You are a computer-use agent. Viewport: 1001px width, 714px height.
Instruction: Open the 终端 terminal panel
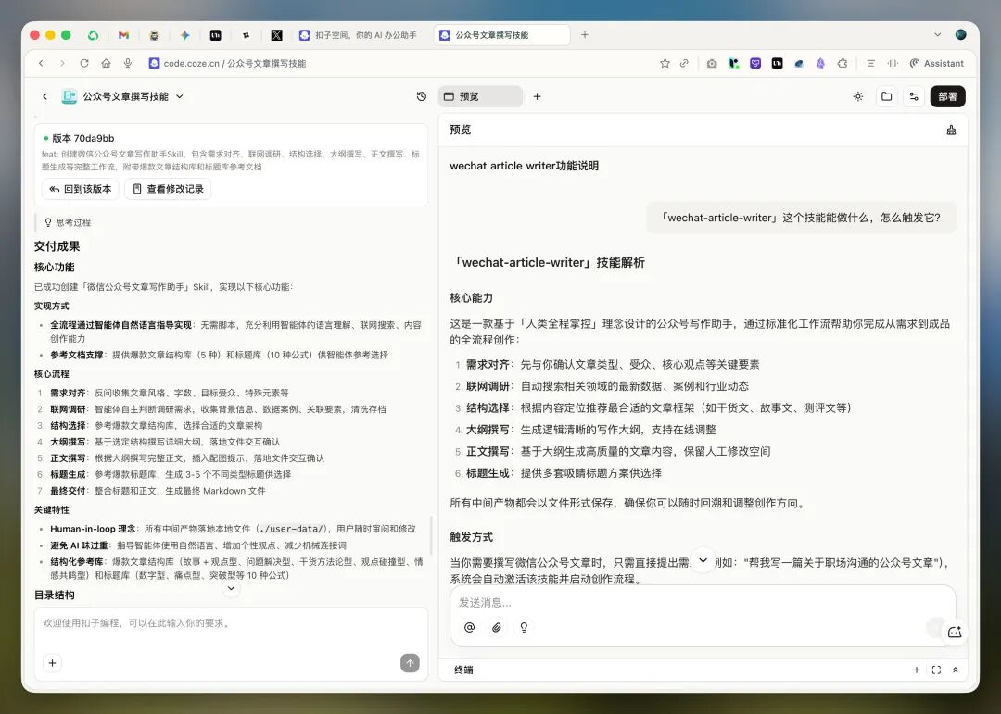click(463, 670)
